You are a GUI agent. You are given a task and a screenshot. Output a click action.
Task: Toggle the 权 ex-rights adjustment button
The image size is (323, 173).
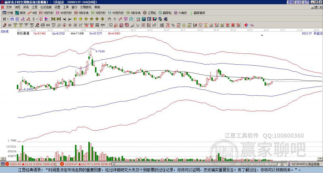(41, 19)
